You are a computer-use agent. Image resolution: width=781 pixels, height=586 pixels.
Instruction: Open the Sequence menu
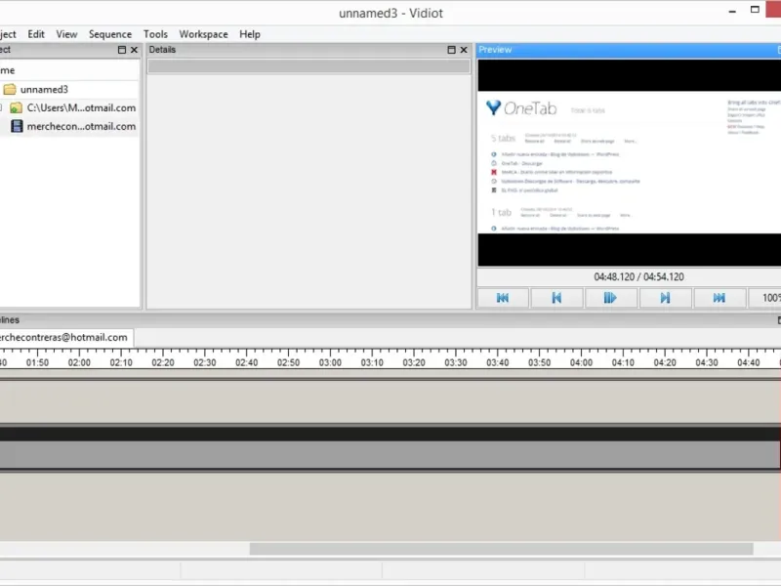tap(110, 34)
